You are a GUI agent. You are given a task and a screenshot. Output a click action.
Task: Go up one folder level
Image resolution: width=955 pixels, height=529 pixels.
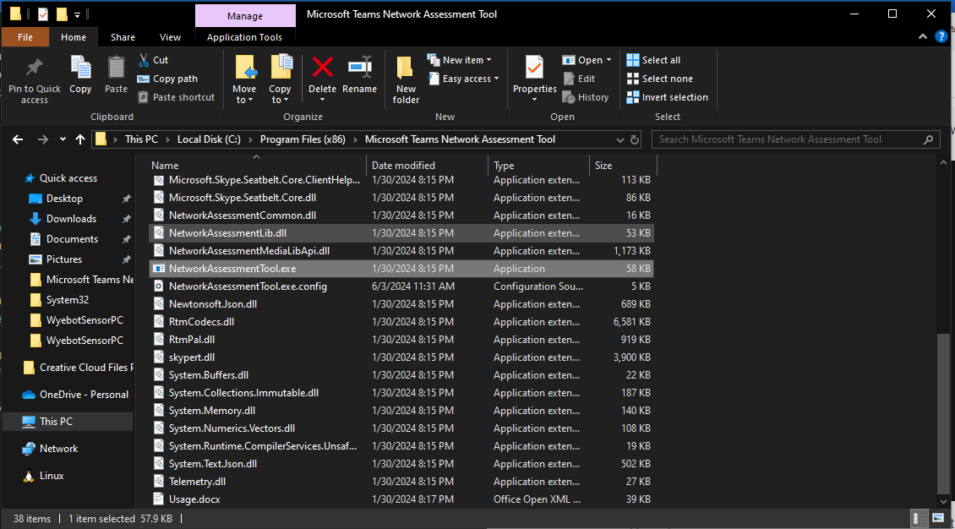79,139
